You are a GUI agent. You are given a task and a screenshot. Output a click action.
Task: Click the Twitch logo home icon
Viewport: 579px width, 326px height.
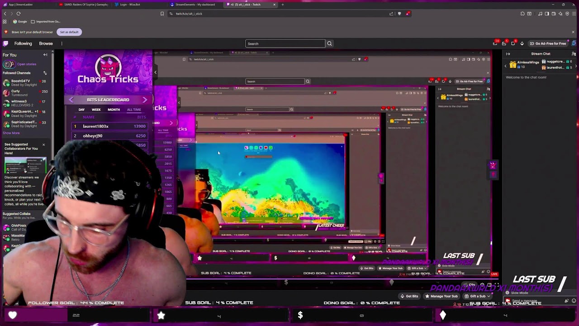[5, 43]
